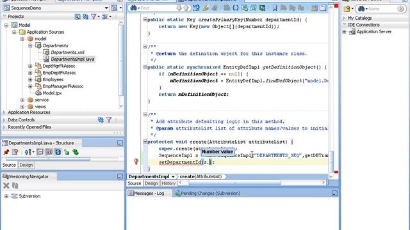The width and height of the screenshot is (410, 230).
Task: Click the Structure new view icon
Action: tap(15, 152)
